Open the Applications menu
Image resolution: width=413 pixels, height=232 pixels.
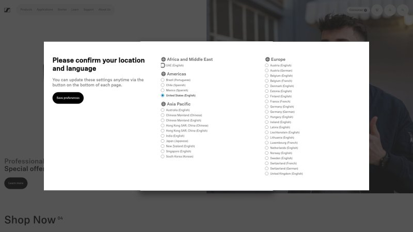click(44, 9)
